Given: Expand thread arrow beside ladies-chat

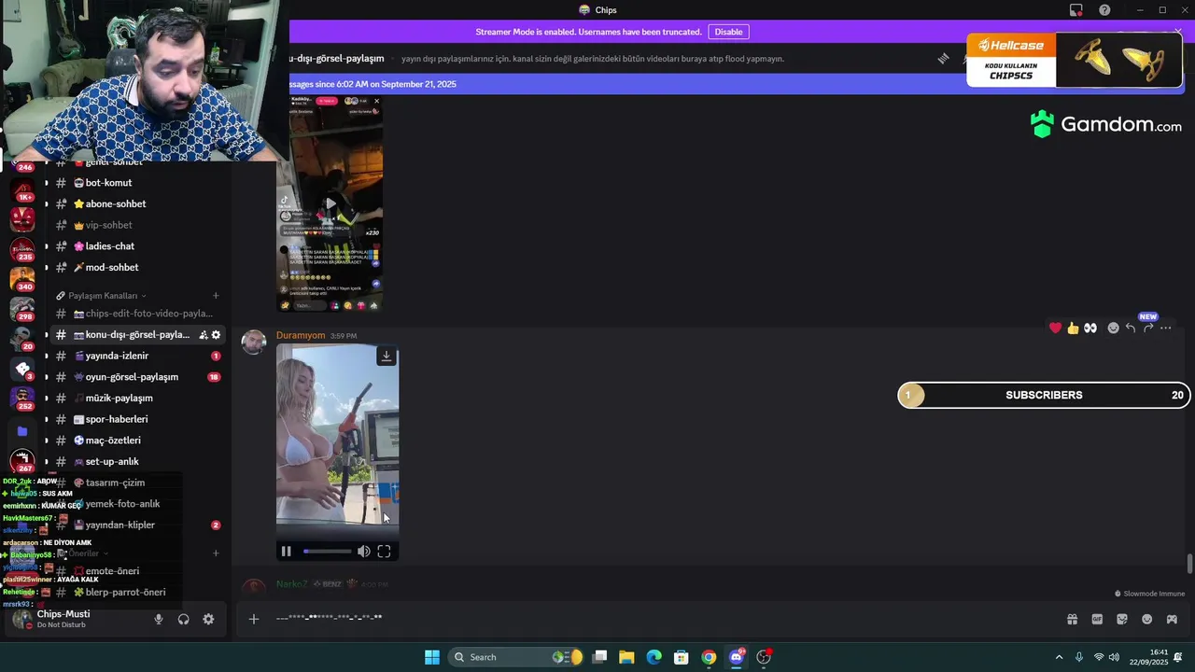Looking at the screenshot, I should pyautogui.click(x=46, y=246).
